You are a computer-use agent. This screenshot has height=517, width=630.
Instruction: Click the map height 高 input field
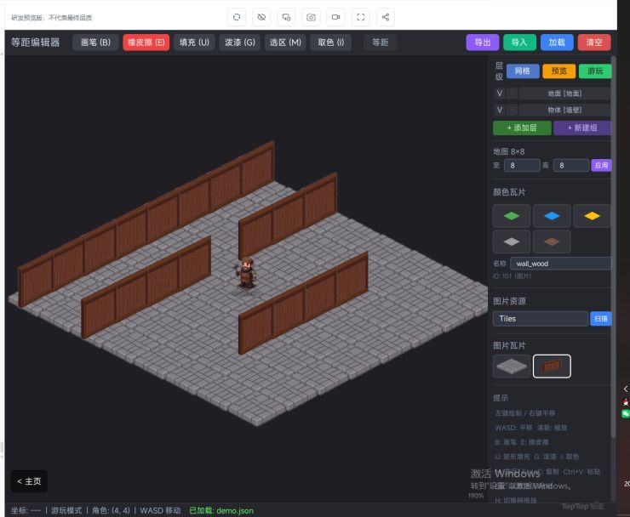tap(571, 165)
